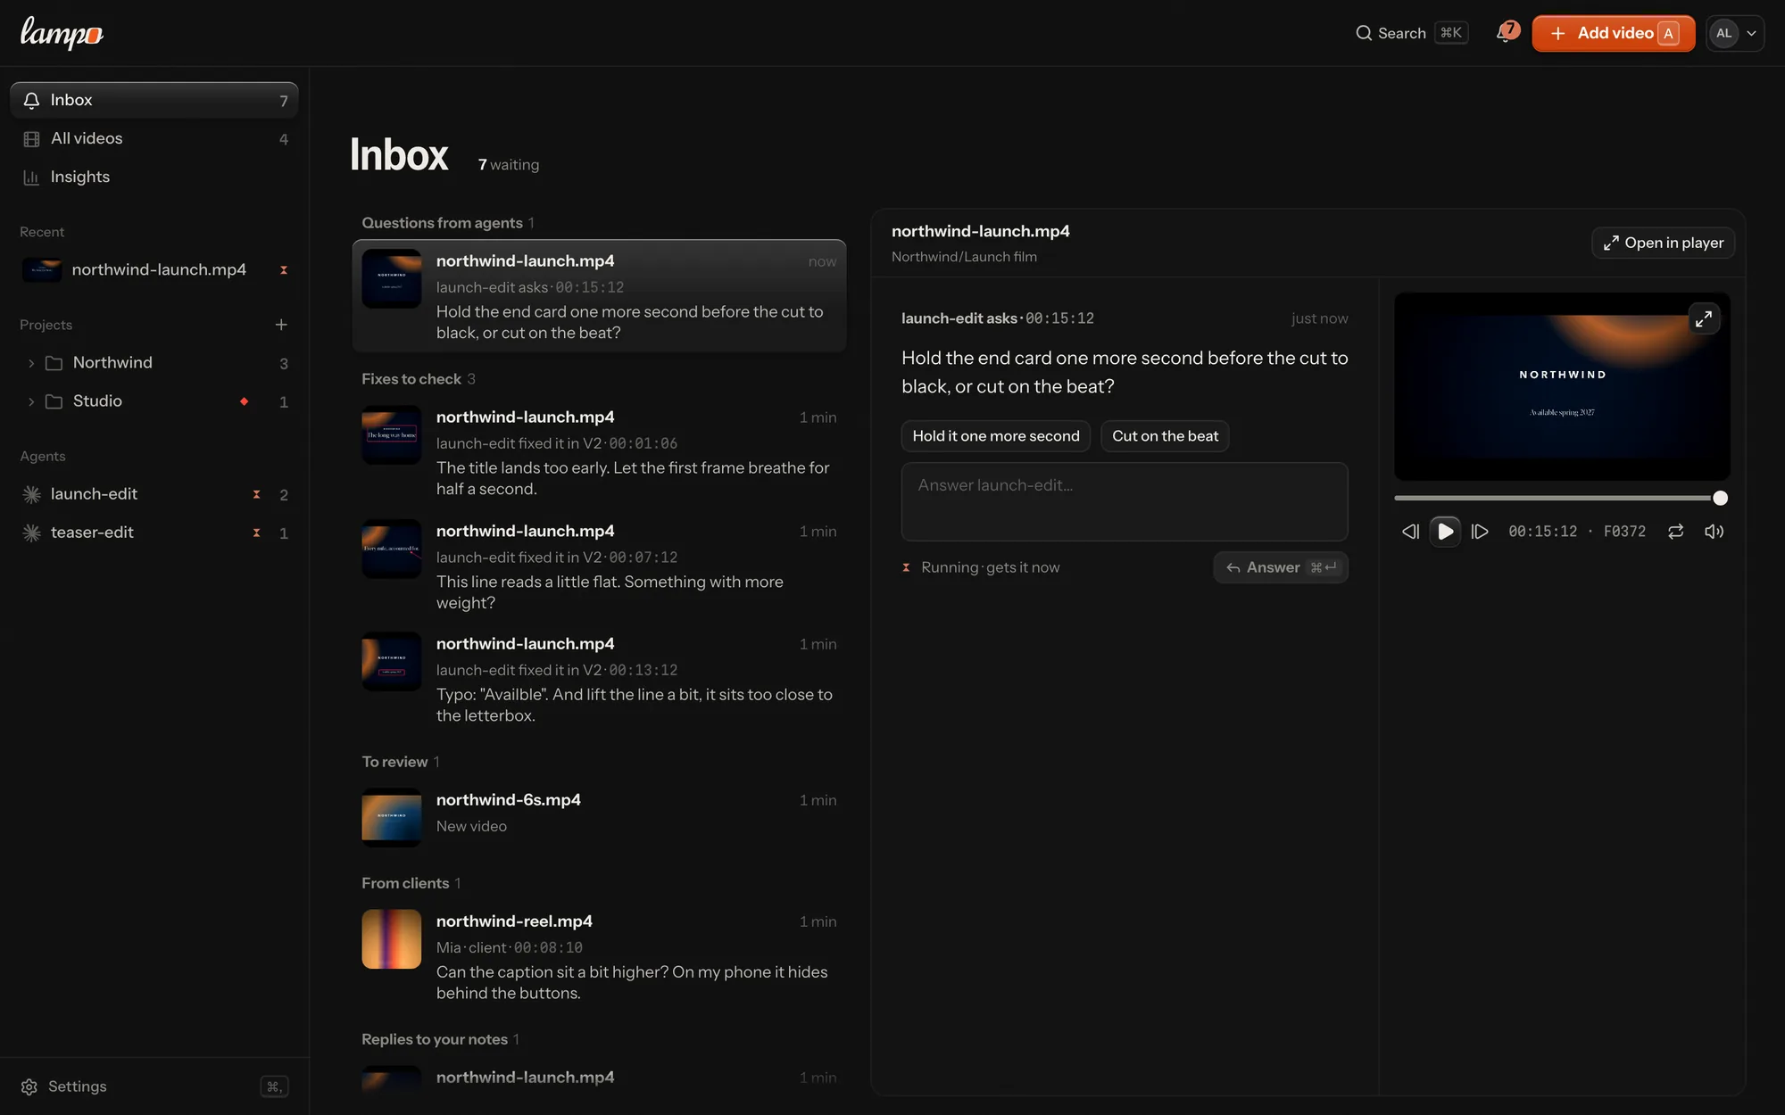Expand video preview to fullscreen
The width and height of the screenshot is (1785, 1115).
click(x=1704, y=318)
